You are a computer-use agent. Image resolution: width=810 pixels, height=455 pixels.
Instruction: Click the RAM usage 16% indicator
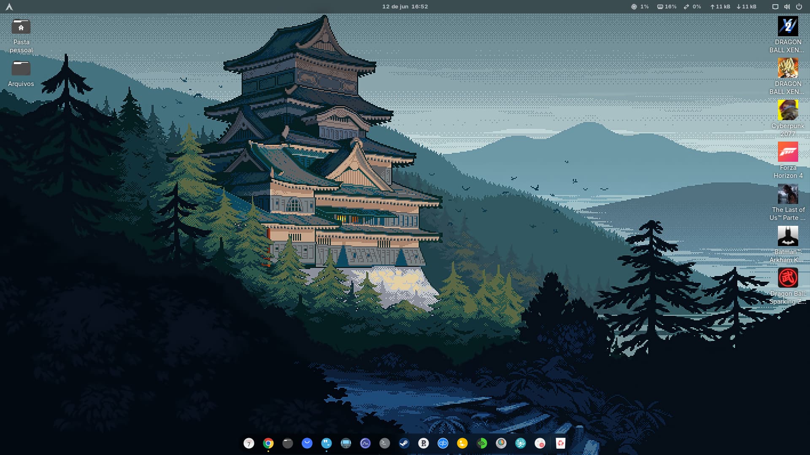point(667,7)
